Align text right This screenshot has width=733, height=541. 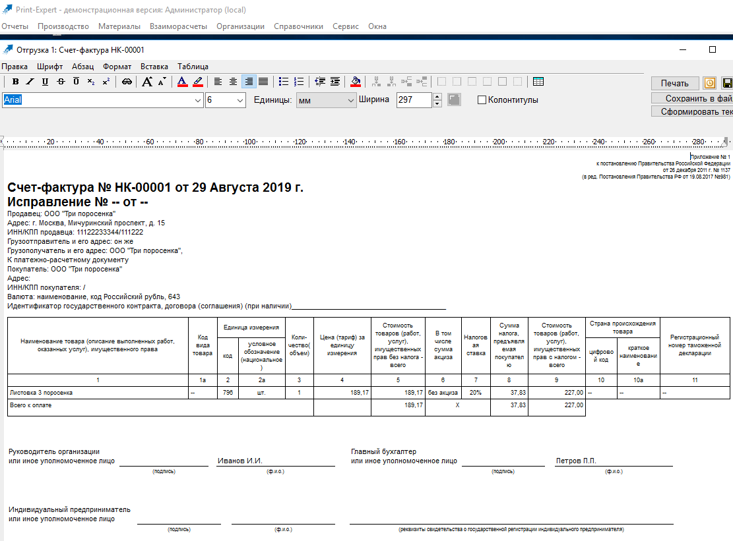point(249,82)
